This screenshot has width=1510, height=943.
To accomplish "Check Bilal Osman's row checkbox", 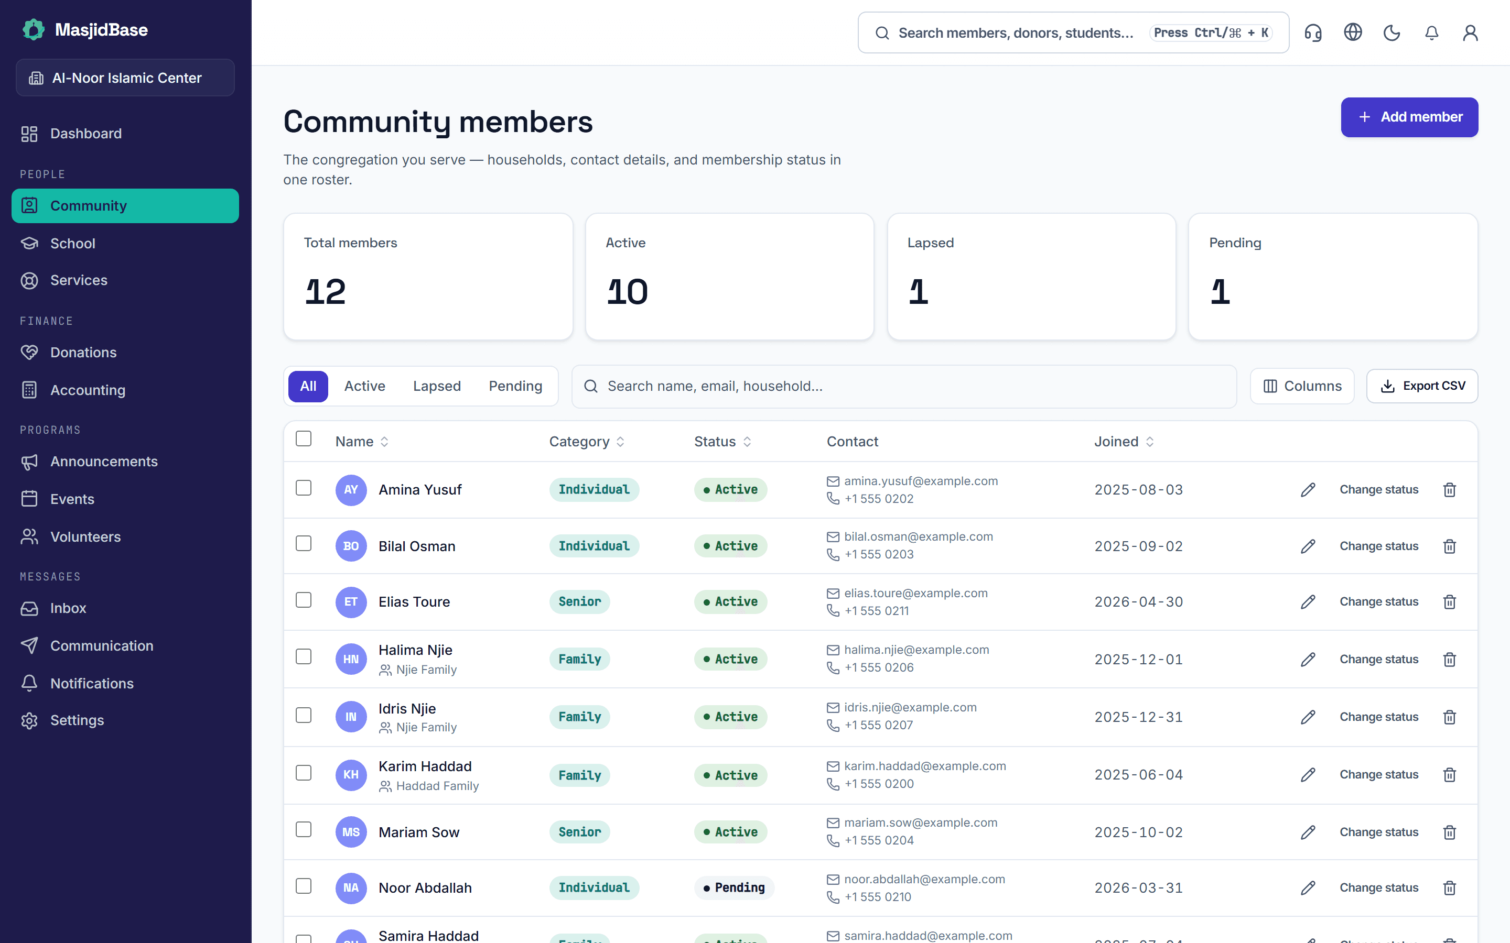I will click(303, 543).
